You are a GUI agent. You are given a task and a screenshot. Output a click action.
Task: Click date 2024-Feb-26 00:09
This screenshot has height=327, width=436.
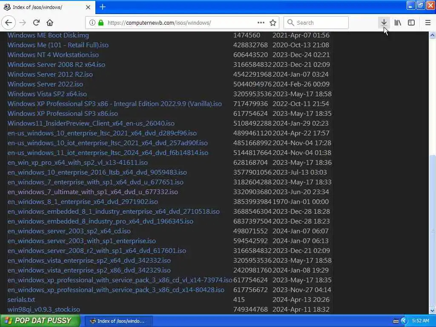301,84
